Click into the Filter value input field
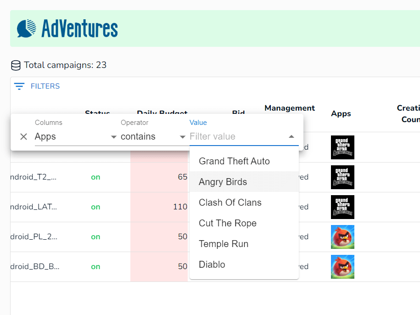The height and width of the screenshot is (315, 420). click(234, 136)
